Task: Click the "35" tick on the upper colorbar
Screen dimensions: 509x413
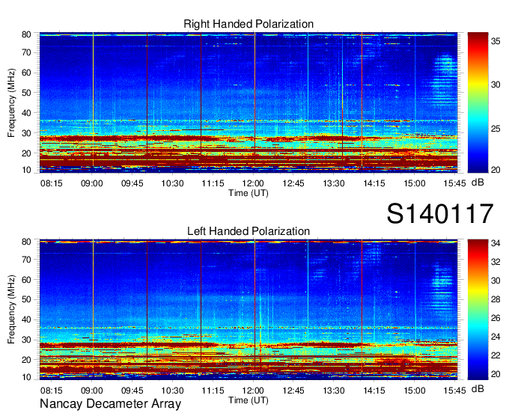Action: point(496,41)
